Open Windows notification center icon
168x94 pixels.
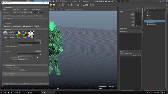(x=165, y=93)
